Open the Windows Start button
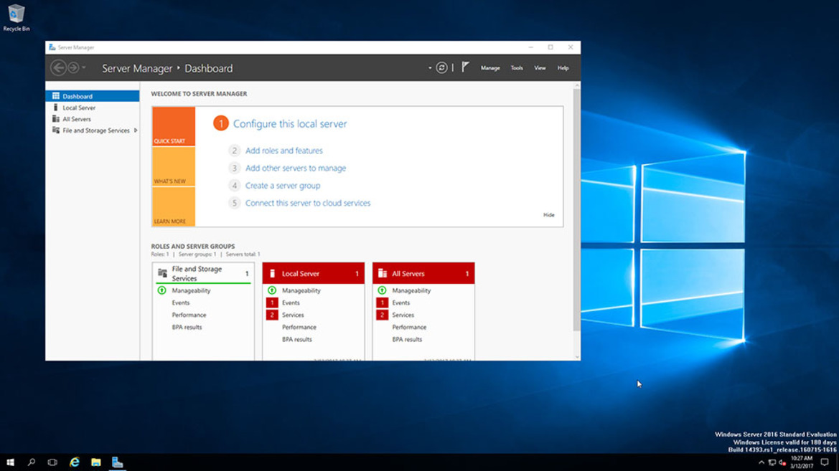The width and height of the screenshot is (839, 471). [x=10, y=462]
